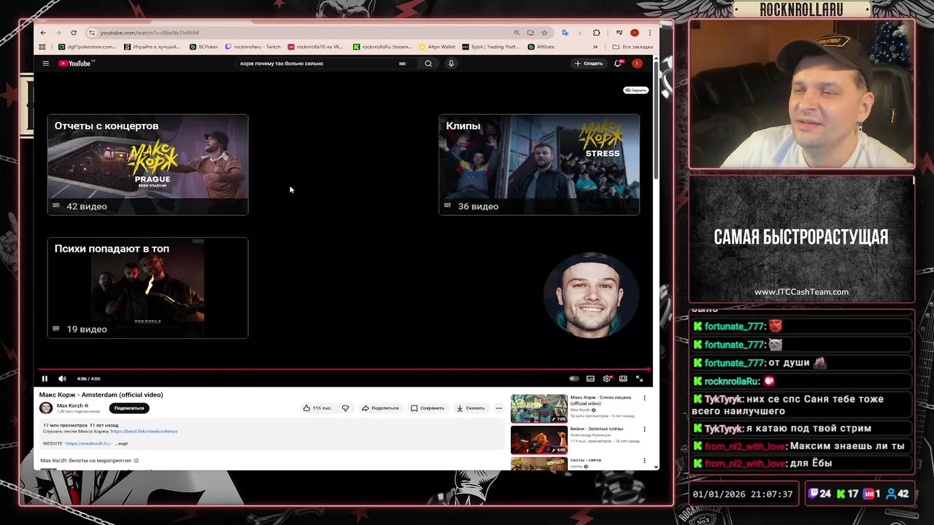
Task: Reload the page in the browser
Action: 74,33
